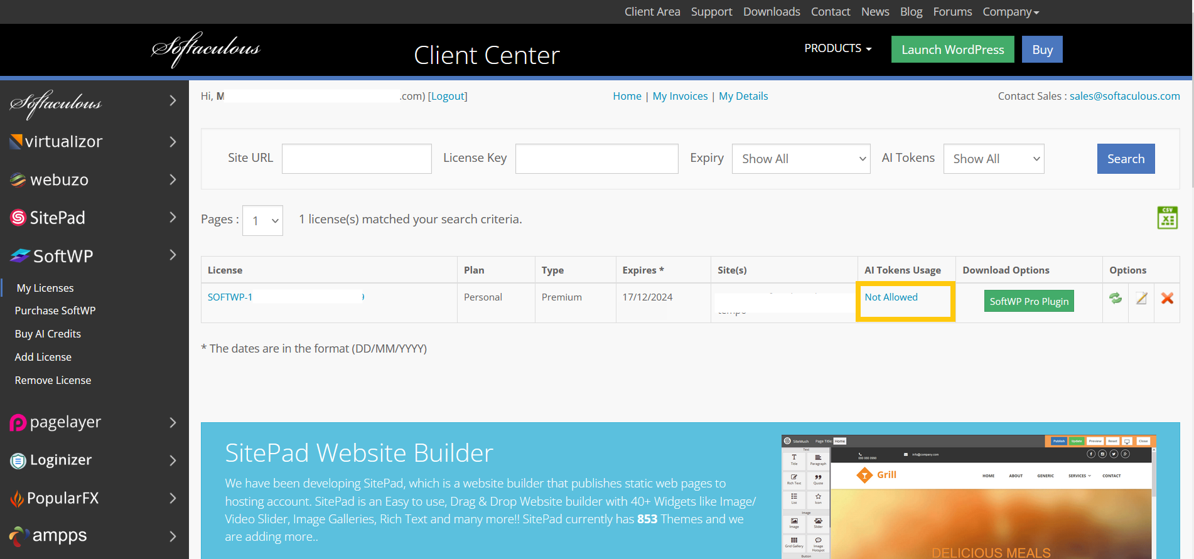Click the blue Buy button
The height and width of the screenshot is (559, 1194).
(x=1042, y=50)
